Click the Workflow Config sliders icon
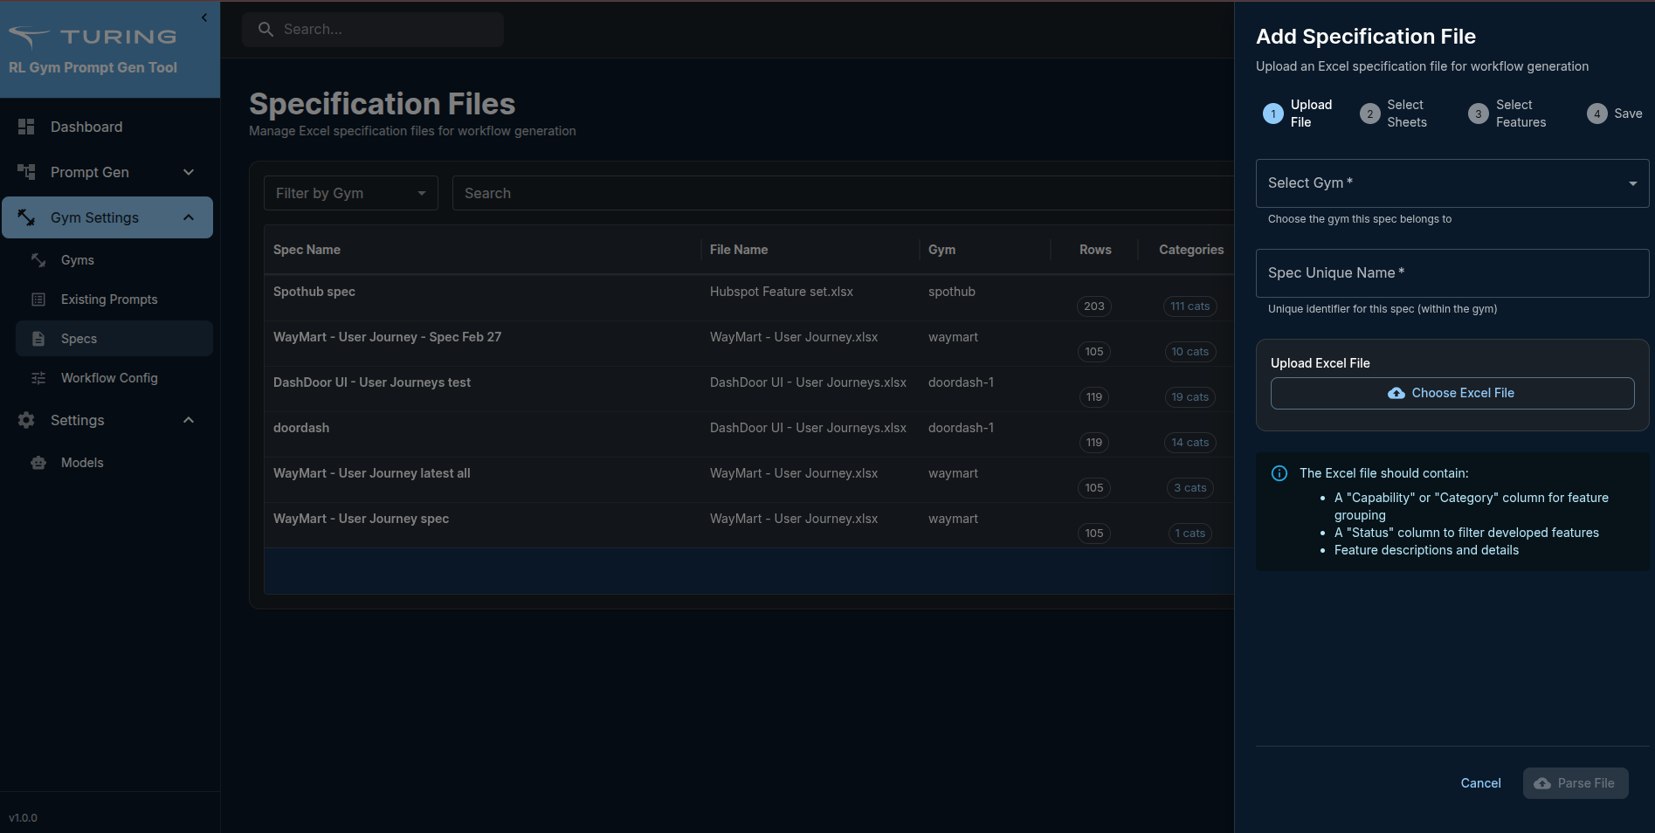This screenshot has height=833, width=1655. [38, 378]
